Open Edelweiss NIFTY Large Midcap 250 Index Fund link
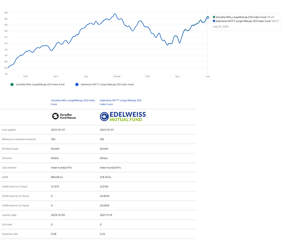This screenshot has height=240, width=281. click(121, 102)
